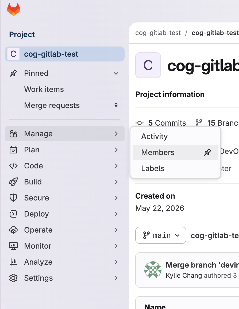Viewport: 239px width, 309px height.
Task: Click the Kylie Chang author link
Action: click(184, 275)
